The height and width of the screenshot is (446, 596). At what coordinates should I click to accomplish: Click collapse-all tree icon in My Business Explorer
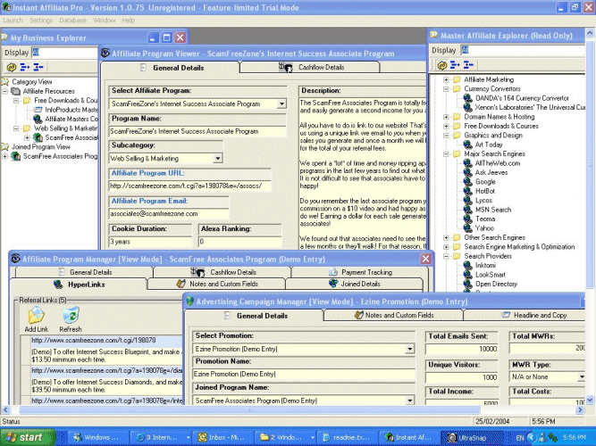38,68
